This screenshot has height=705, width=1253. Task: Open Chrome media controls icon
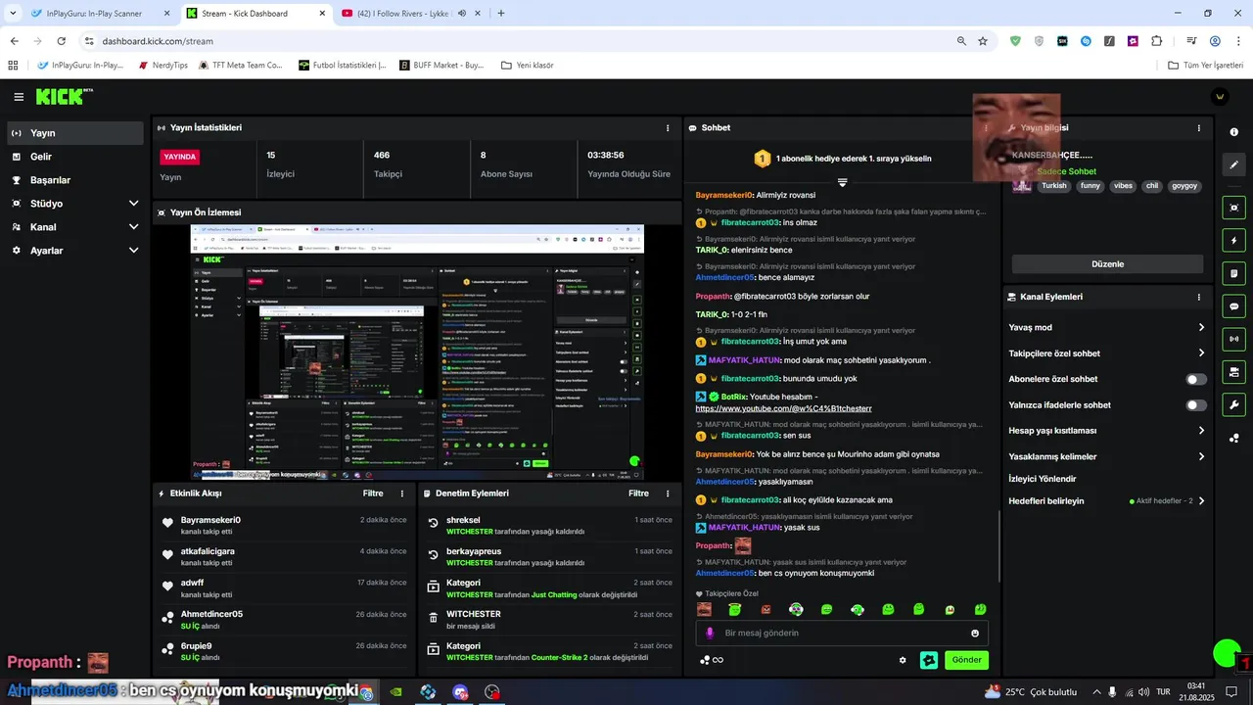(x=1191, y=41)
